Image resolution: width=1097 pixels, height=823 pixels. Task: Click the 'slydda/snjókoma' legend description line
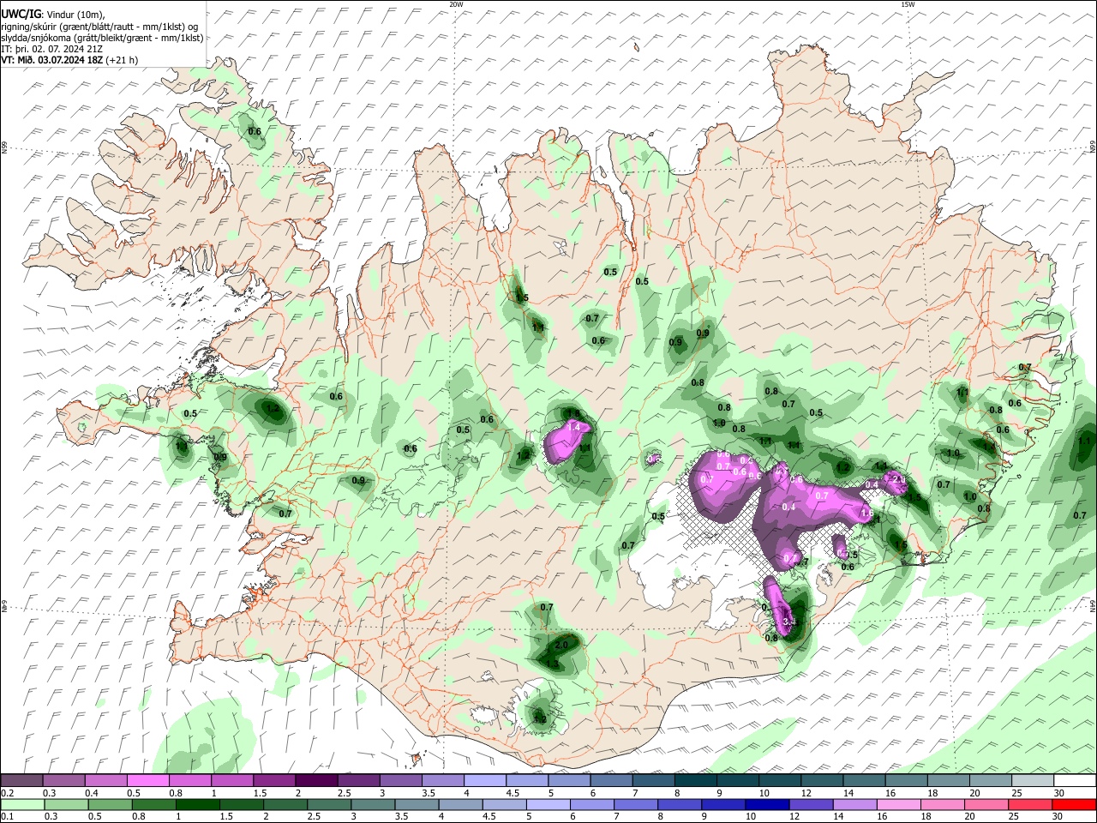point(102,38)
